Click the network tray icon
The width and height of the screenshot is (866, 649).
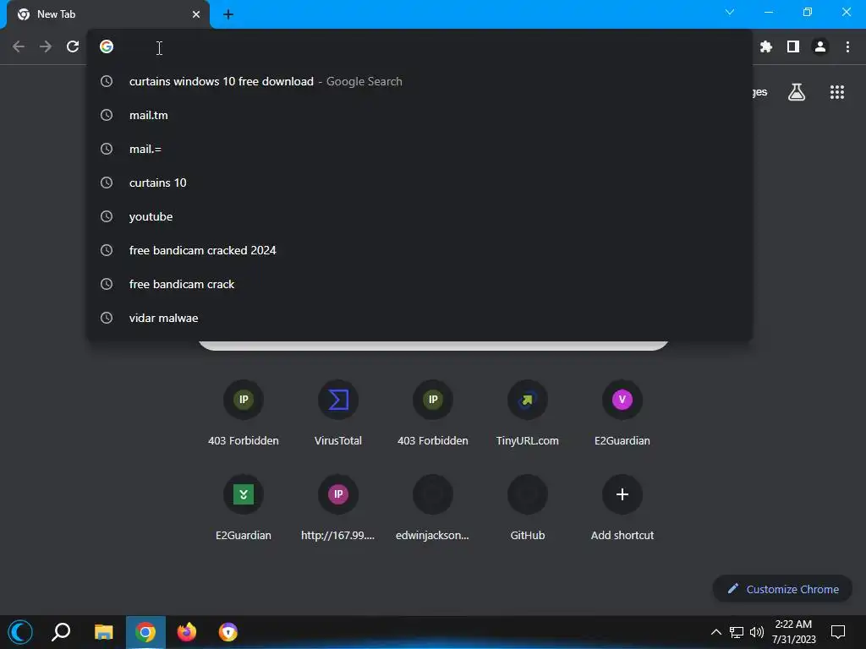[737, 632]
